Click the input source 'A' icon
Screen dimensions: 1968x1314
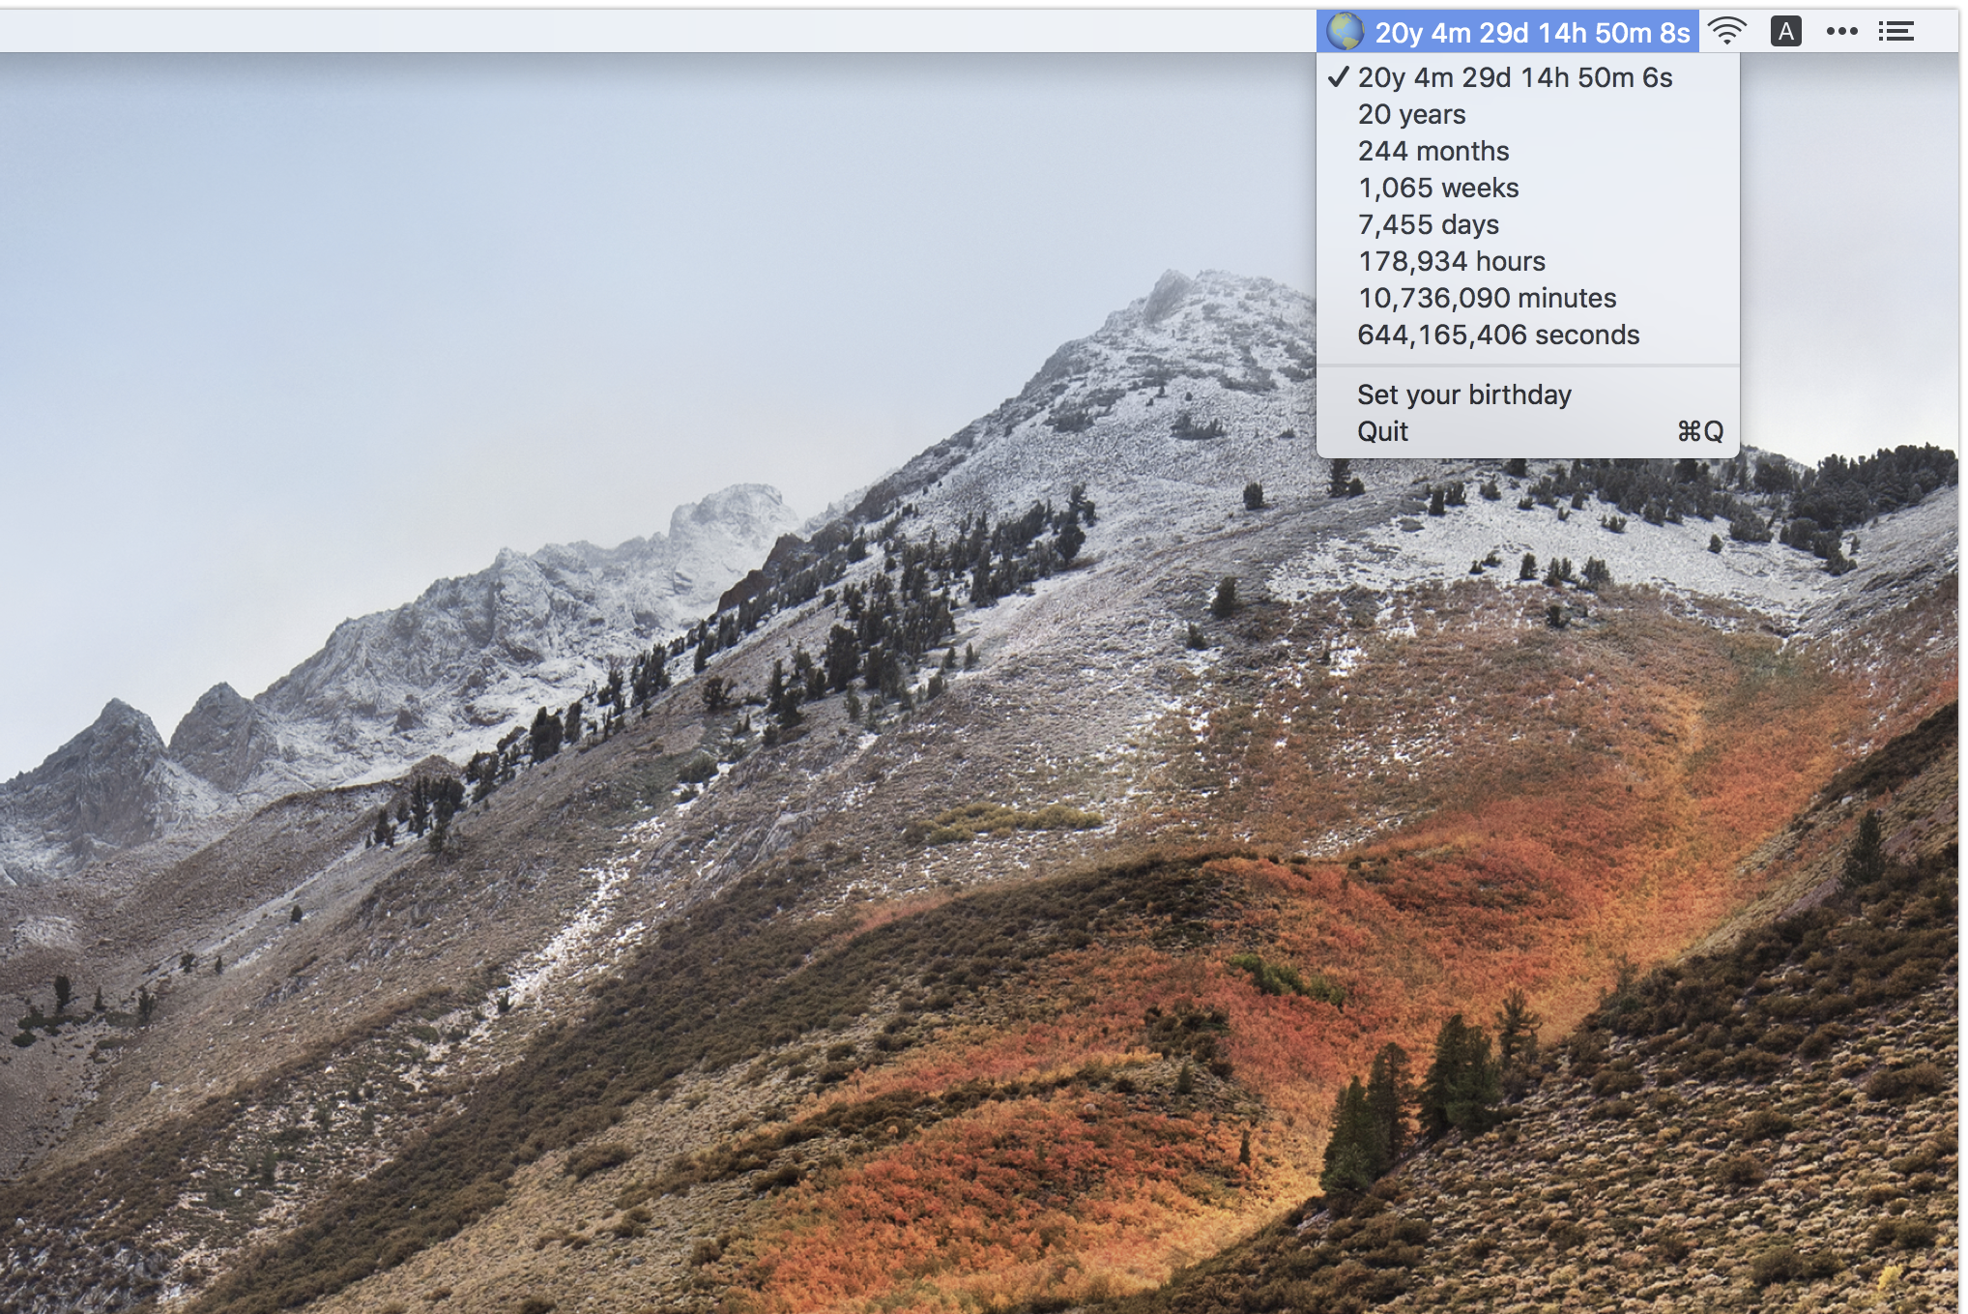pos(1785,32)
